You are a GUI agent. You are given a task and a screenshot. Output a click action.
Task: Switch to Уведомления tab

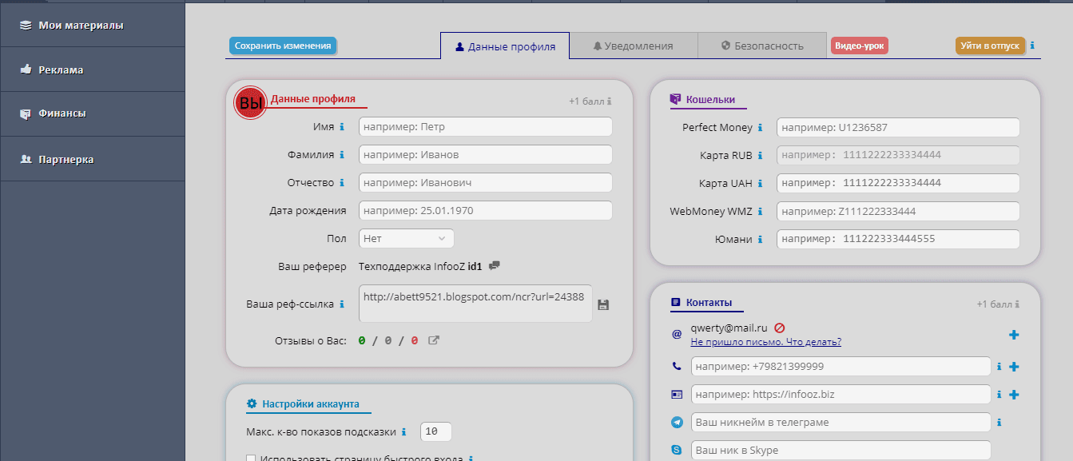tap(633, 46)
